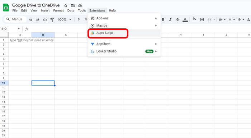Open the Edit menu
The image size is (251, 138).
point(24,10)
